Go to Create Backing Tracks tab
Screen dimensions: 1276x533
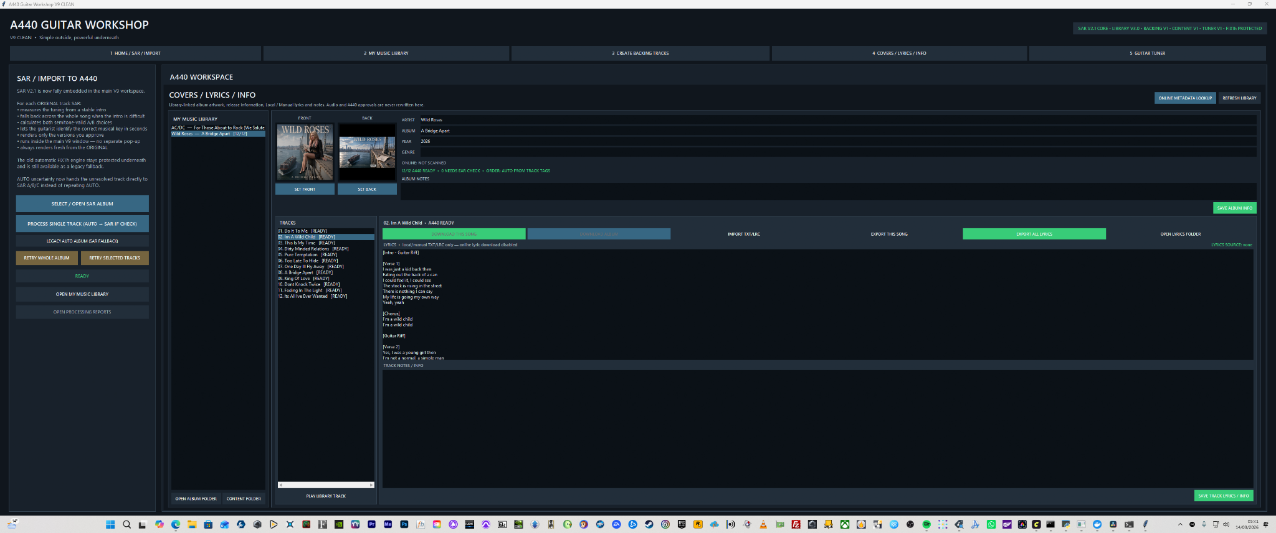pyautogui.click(x=640, y=53)
